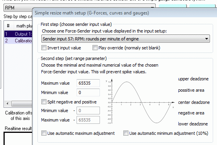The width and height of the screenshot is (217, 145).
Task: Expand the RPM axis combo box
Action: pos(80,8)
